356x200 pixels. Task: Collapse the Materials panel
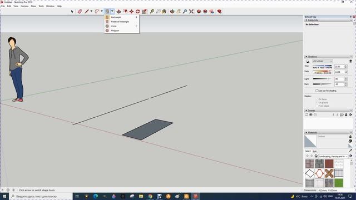(306, 132)
